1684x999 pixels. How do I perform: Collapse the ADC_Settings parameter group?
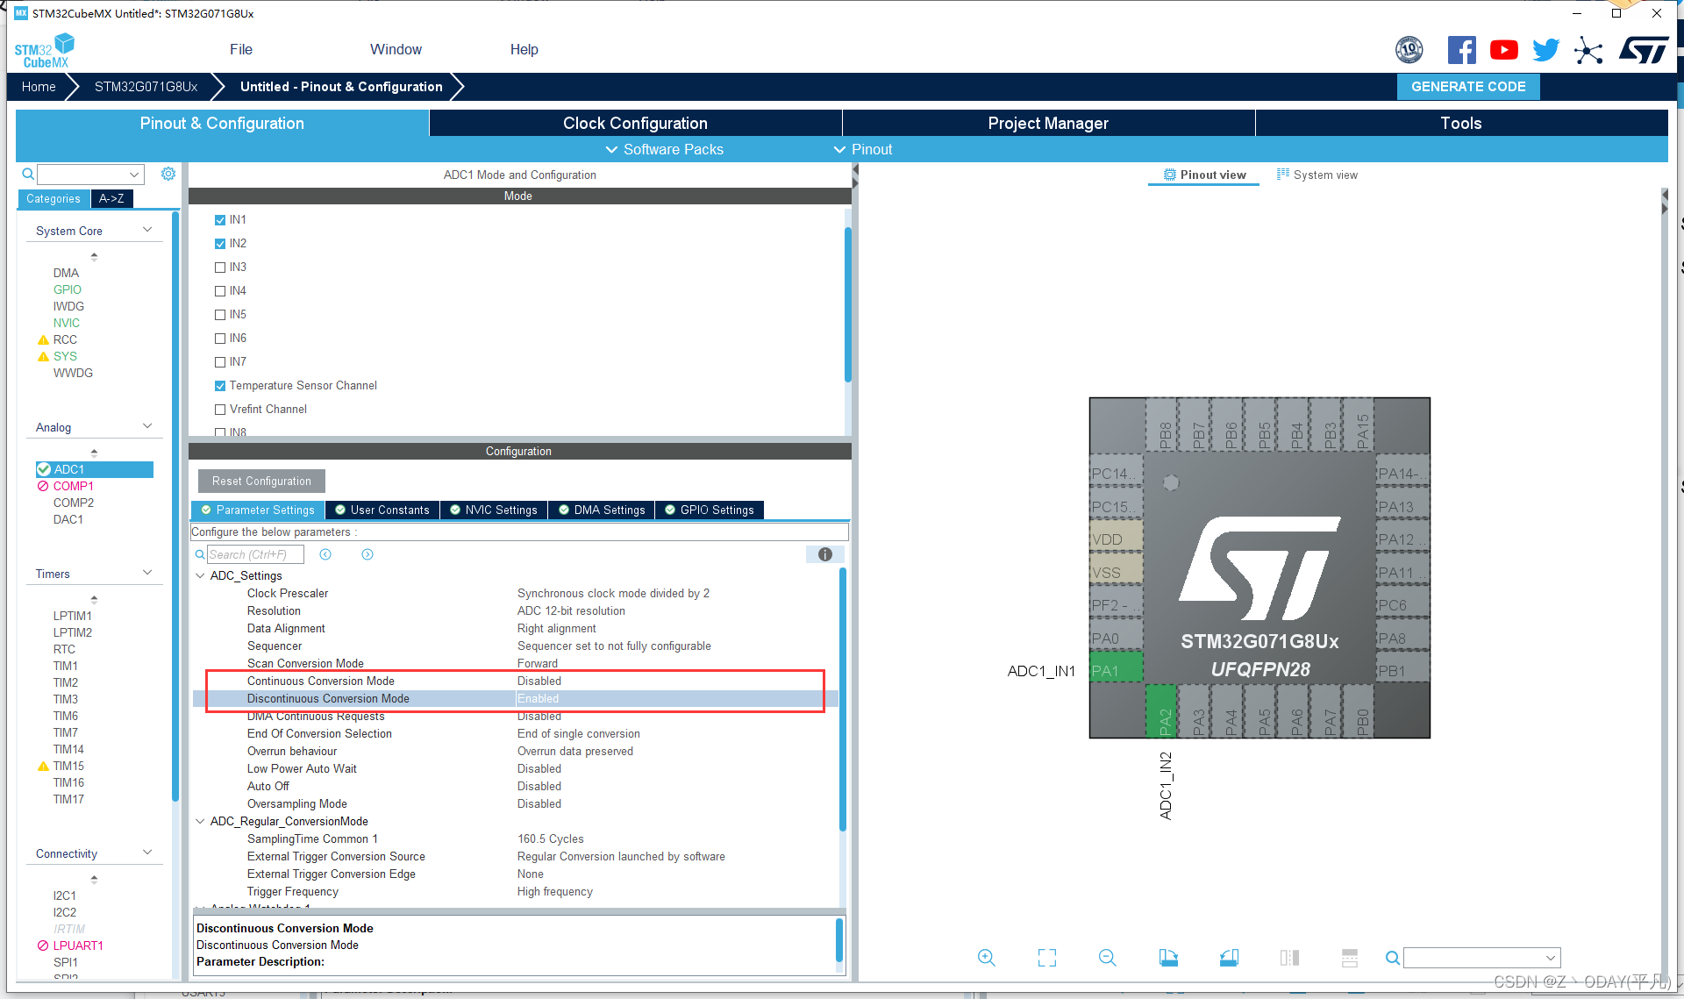[200, 575]
